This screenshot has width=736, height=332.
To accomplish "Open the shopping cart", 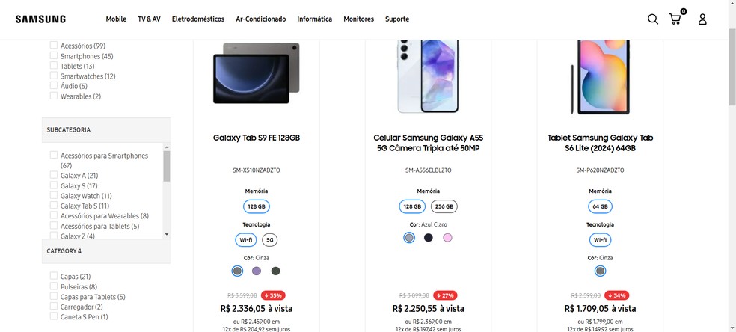I will click(x=675, y=19).
